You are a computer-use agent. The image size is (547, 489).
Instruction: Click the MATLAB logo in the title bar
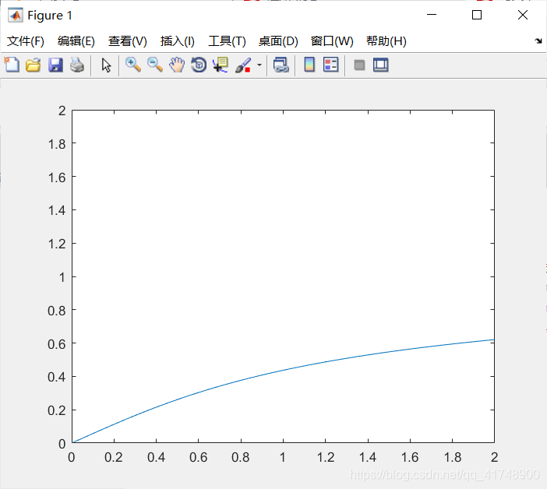(16, 15)
